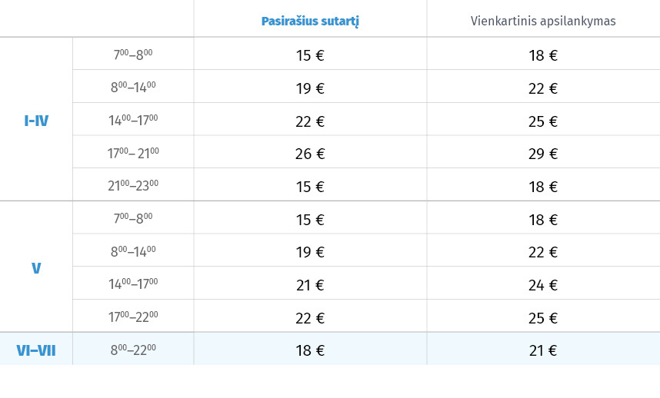Image resolution: width=660 pixels, height=398 pixels.
Task: Click the 24 € single visit price
Action: point(543,285)
